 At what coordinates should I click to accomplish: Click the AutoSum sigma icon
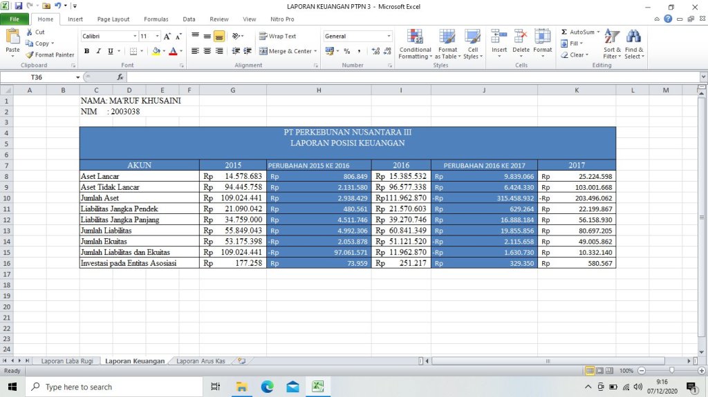coord(564,32)
